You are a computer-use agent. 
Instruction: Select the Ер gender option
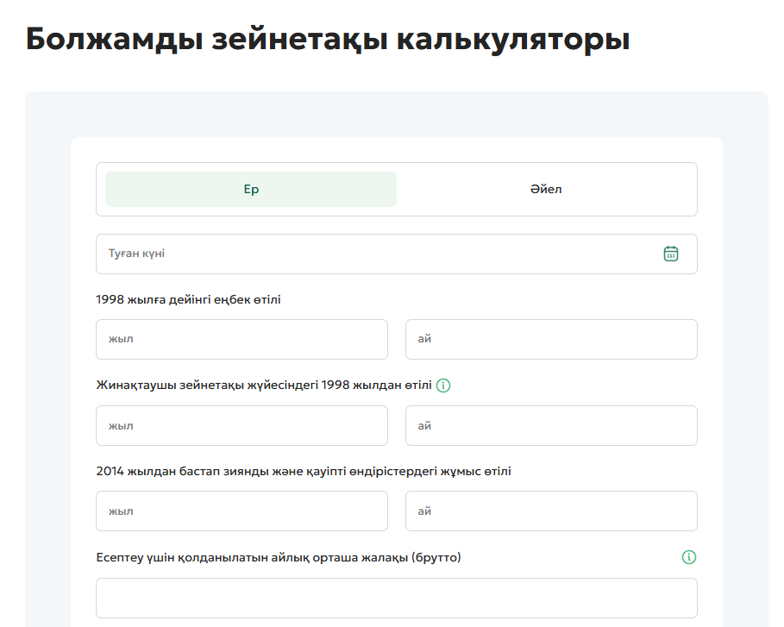pyautogui.click(x=251, y=190)
